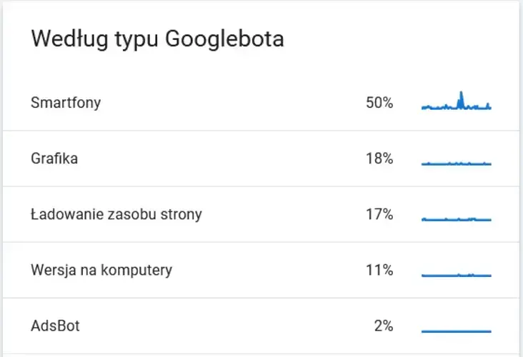This screenshot has width=523, height=357.
Task: Click the 11% percentage value
Action: tap(379, 270)
